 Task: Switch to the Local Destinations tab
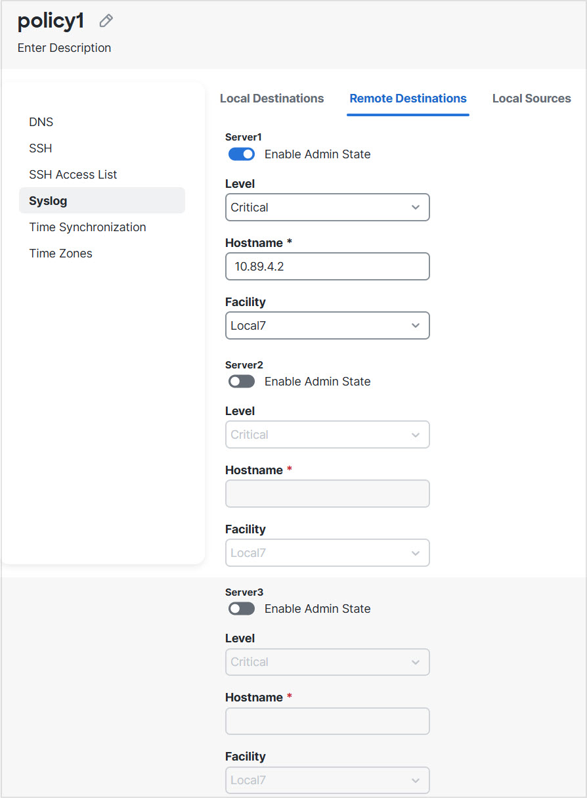(x=272, y=98)
